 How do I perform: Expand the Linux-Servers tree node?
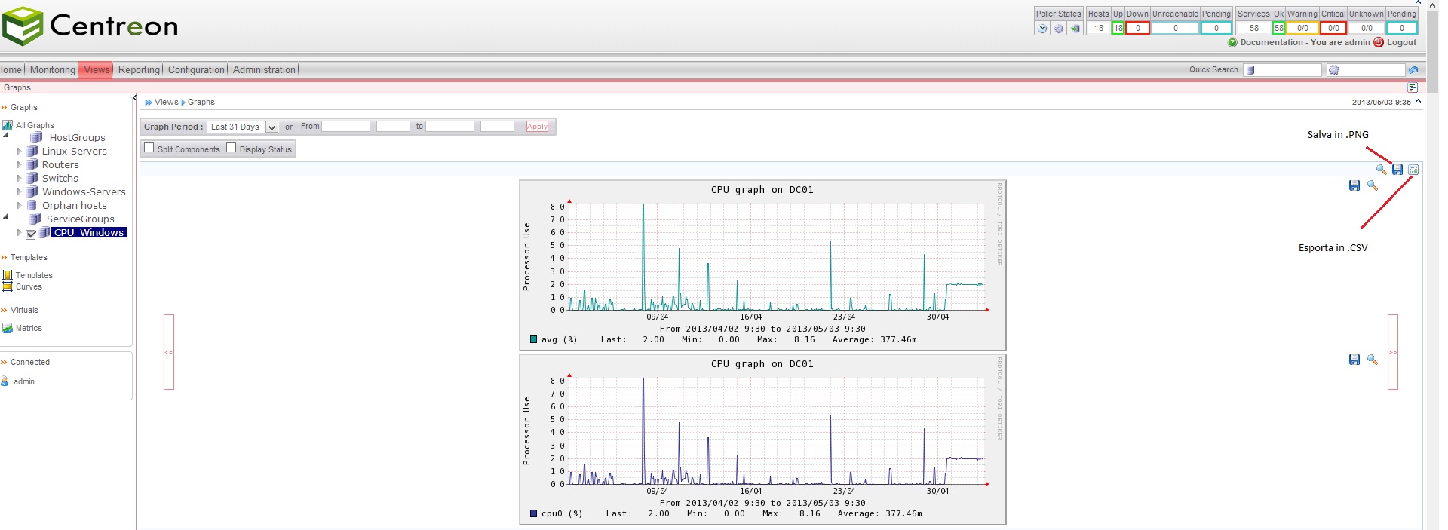point(20,151)
